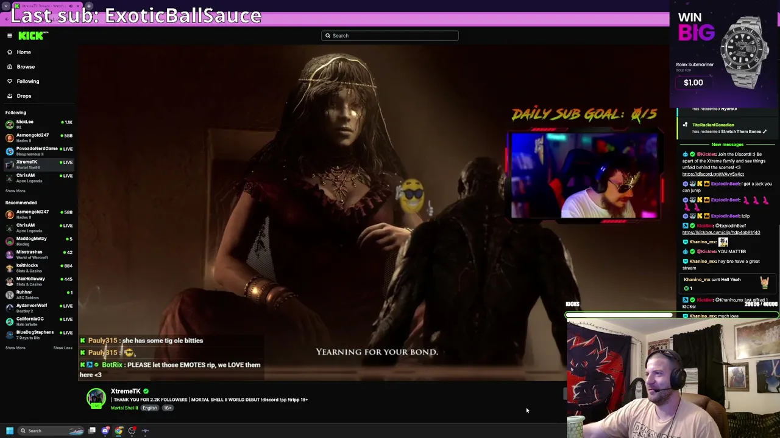
Task: Click PovoadoNerdGame avatar icon
Action: pyautogui.click(x=10, y=151)
